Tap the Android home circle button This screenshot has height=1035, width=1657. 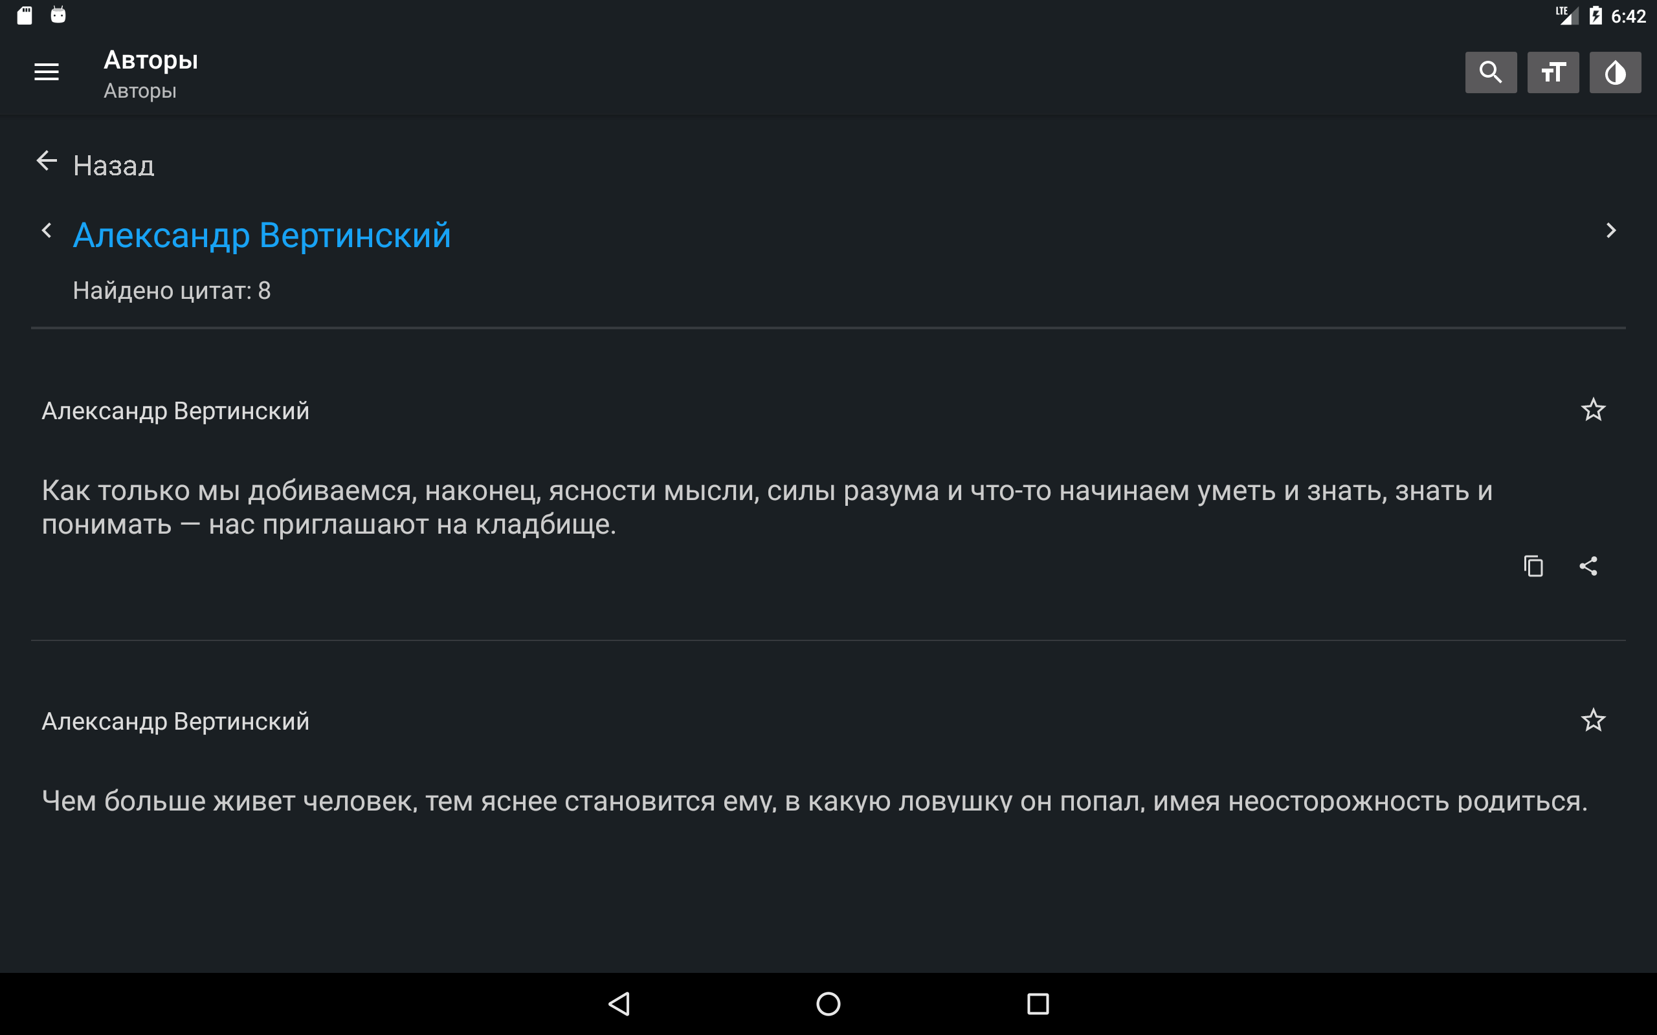(828, 1004)
